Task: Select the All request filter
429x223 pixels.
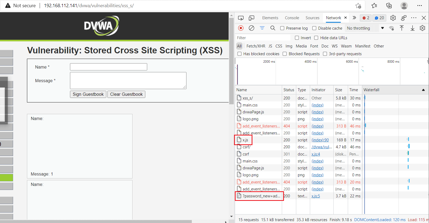Action: pos(239,46)
